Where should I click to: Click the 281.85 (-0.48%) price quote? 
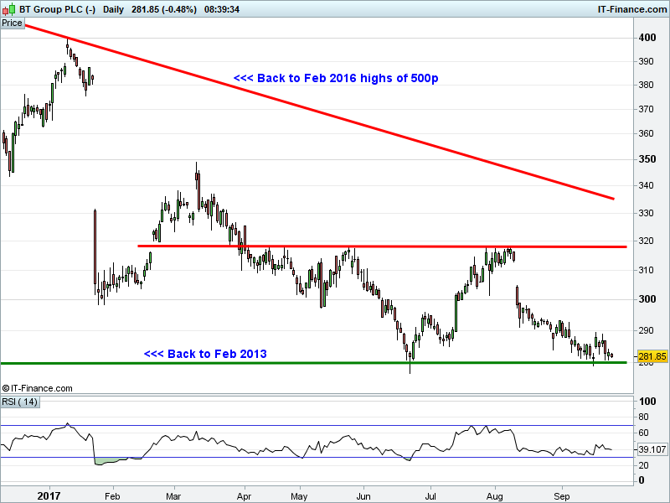click(164, 9)
